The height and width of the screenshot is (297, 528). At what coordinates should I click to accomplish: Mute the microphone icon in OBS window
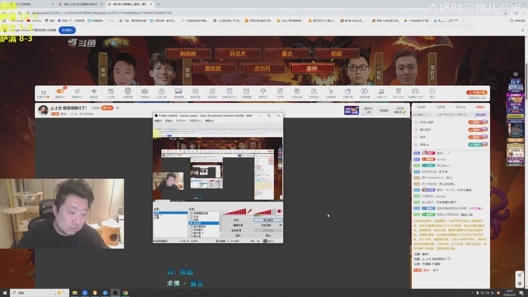pyautogui.click(x=249, y=211)
